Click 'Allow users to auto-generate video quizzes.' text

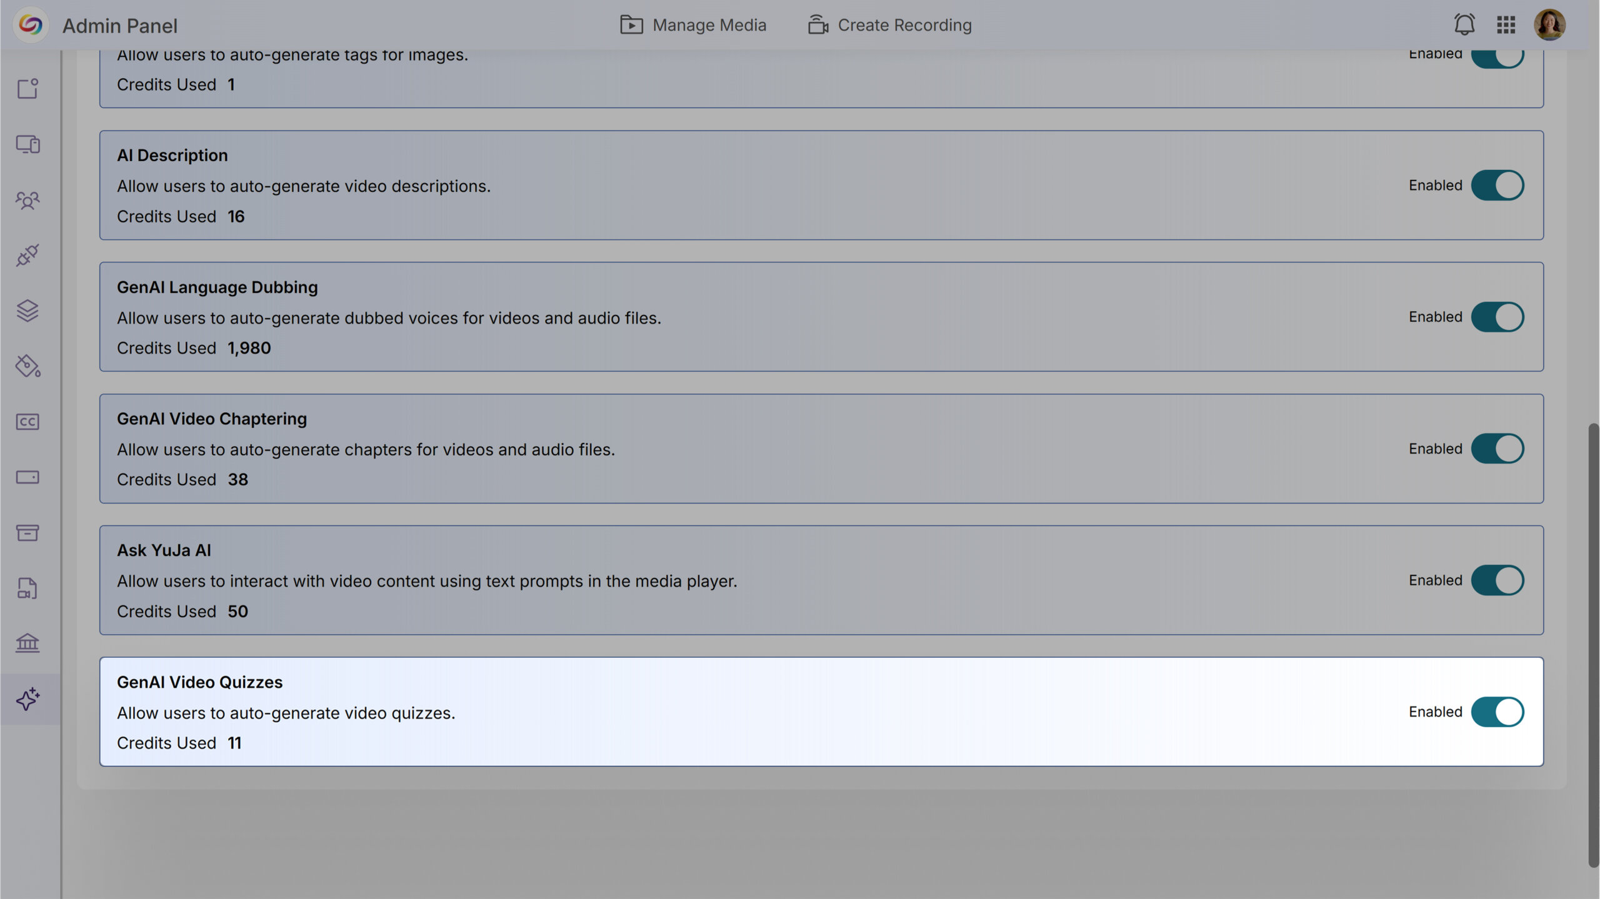coord(286,713)
